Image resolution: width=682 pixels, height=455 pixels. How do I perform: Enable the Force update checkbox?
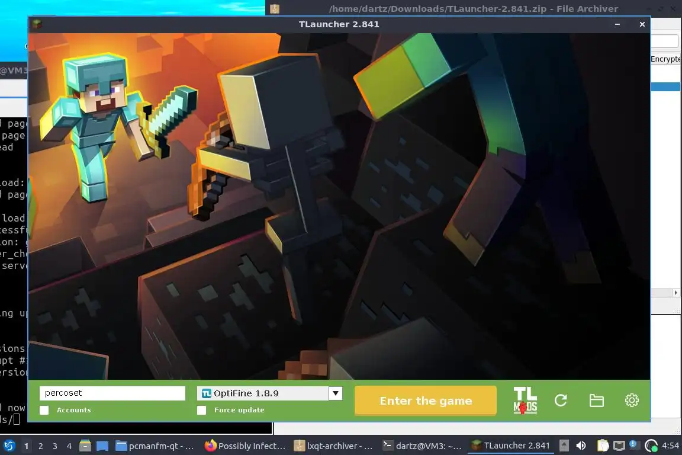[x=202, y=410]
